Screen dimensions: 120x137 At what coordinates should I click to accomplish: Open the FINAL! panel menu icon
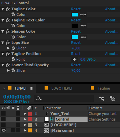click(31, 88)
